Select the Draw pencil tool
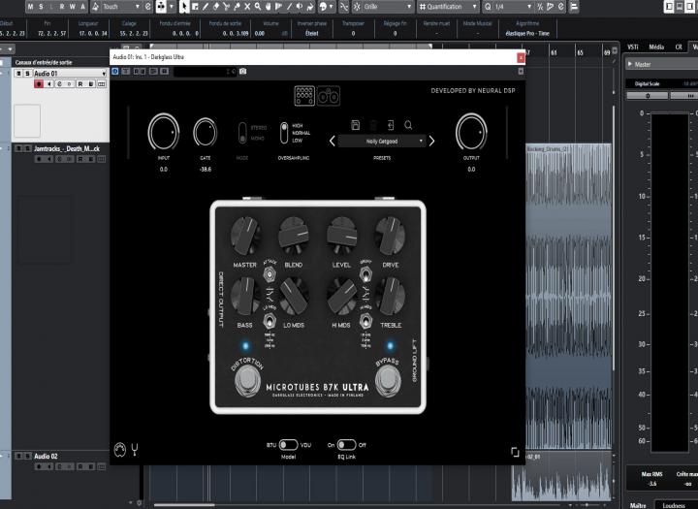The width and height of the screenshot is (698, 509). [206, 7]
